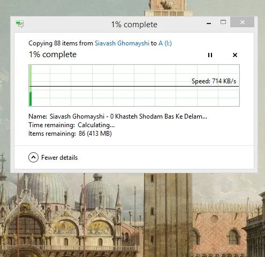This screenshot has height=257, width=265.
Task: Collapse details using the circled chevron icon
Action: coord(33,158)
